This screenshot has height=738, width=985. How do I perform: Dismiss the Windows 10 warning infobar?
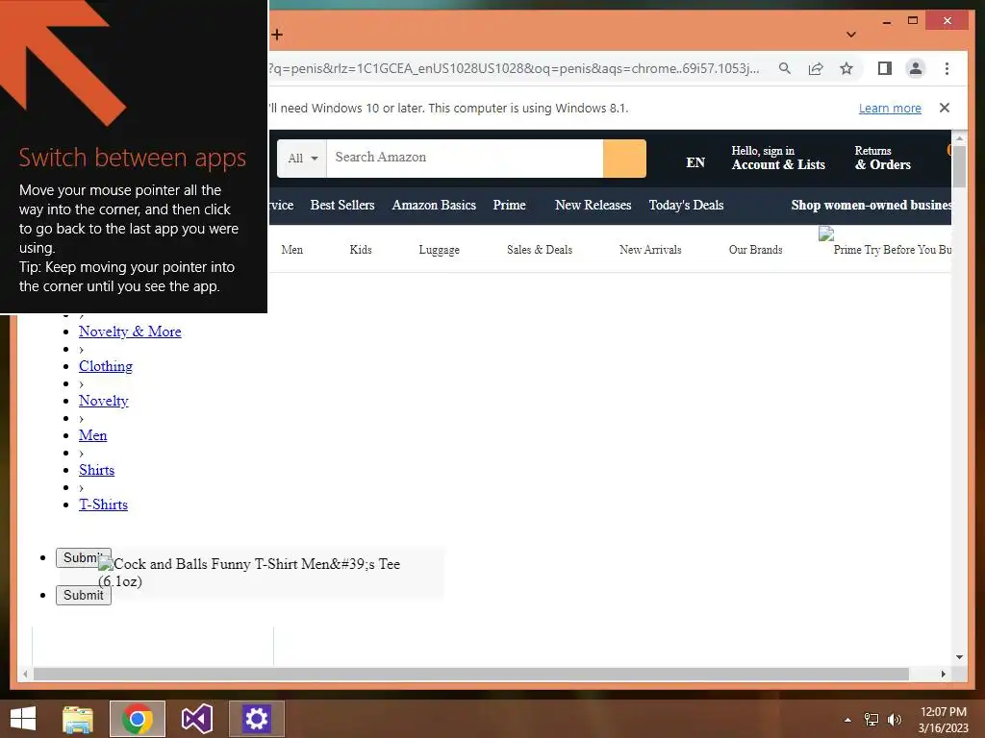945,108
